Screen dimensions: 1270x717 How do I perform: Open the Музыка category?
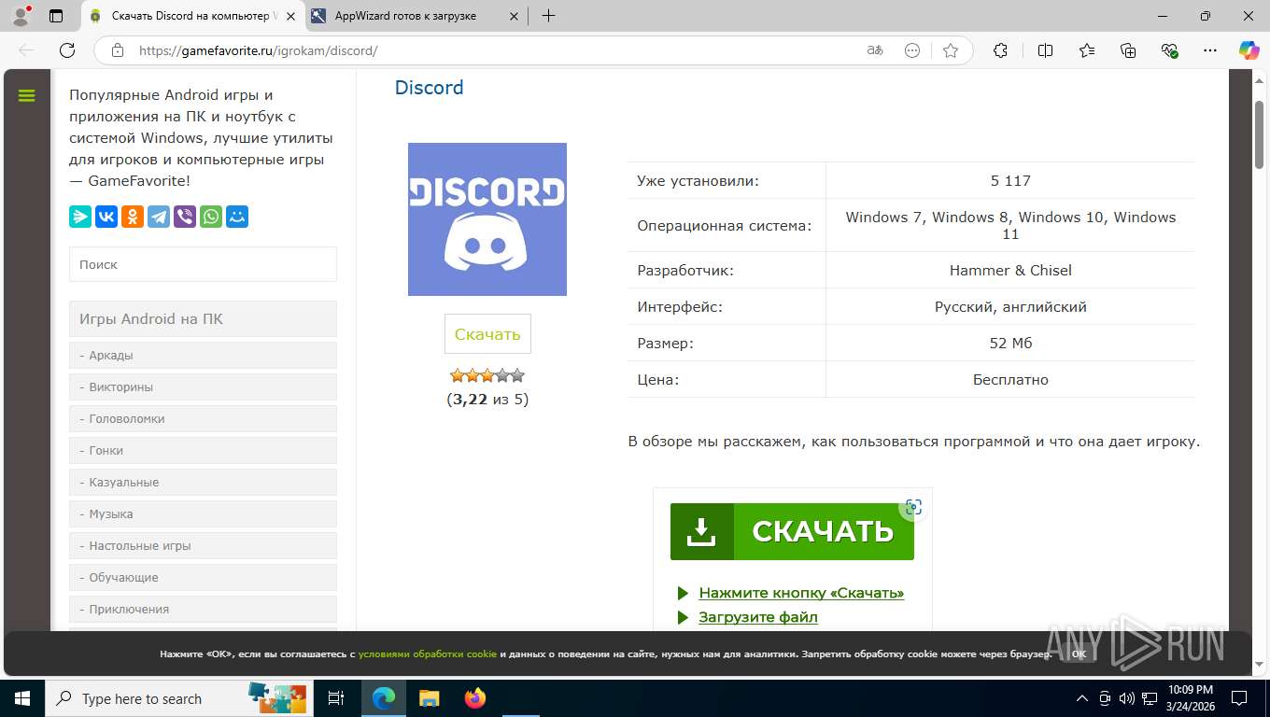(203, 513)
